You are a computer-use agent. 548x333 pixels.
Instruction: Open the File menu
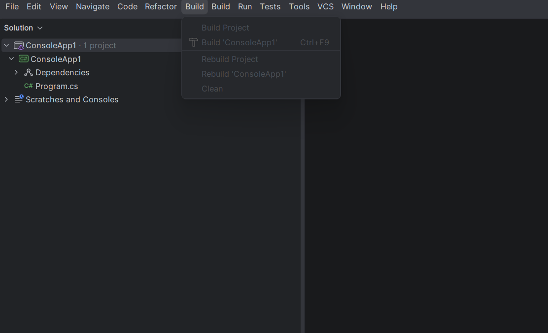point(12,6)
